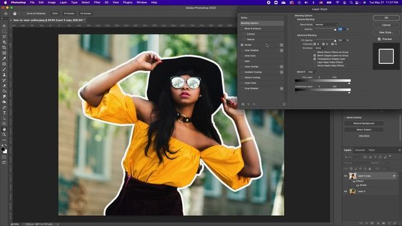Select the Zoom tool
Image resolution: width=402 pixels, height=226 pixels.
point(4,134)
